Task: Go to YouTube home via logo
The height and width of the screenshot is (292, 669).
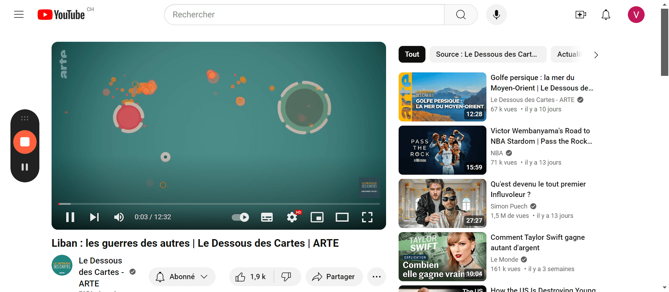Action: click(61, 15)
